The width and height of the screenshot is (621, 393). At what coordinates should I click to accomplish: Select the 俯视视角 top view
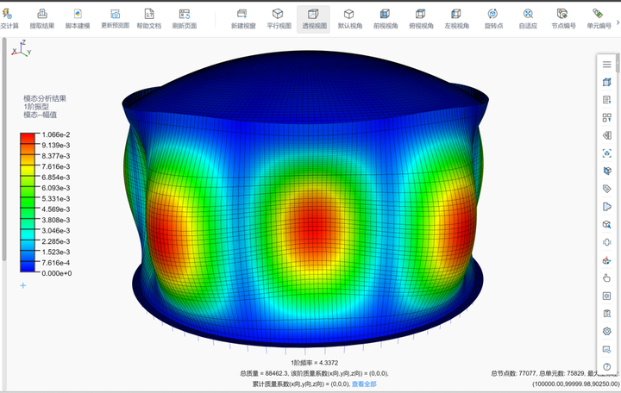420,17
